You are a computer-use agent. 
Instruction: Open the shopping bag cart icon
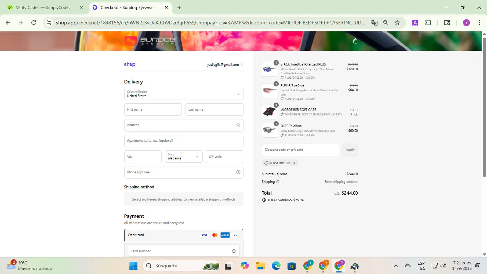tap(355, 41)
